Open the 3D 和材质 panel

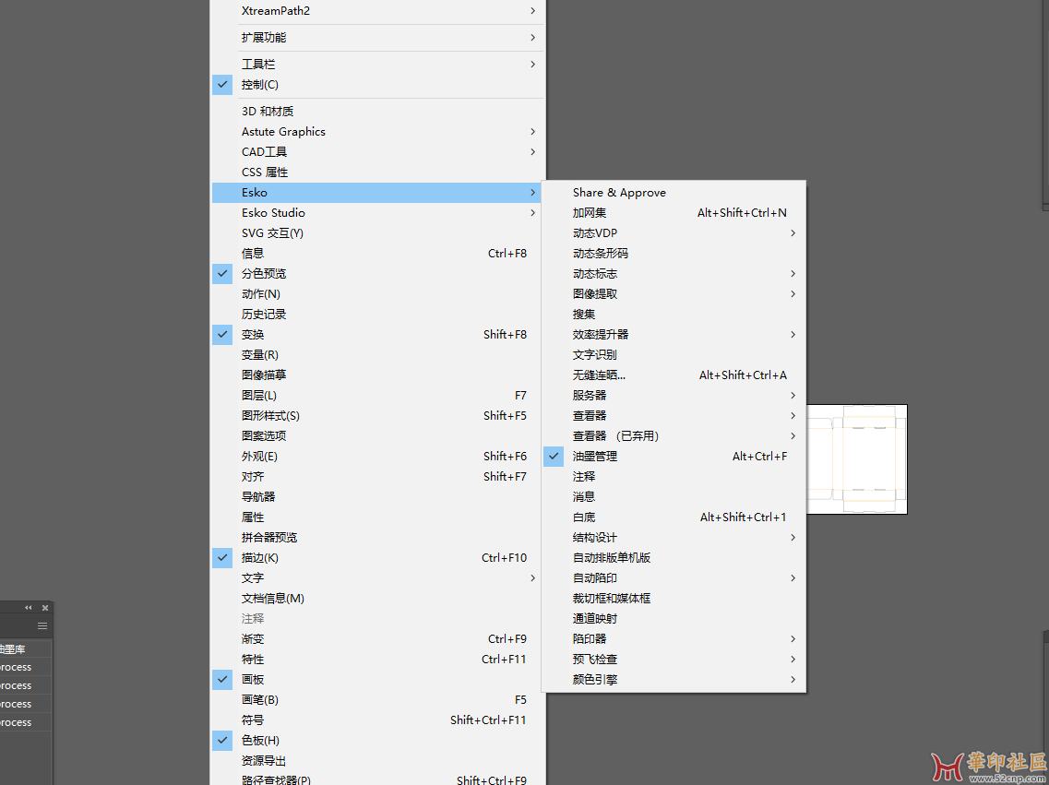378,111
